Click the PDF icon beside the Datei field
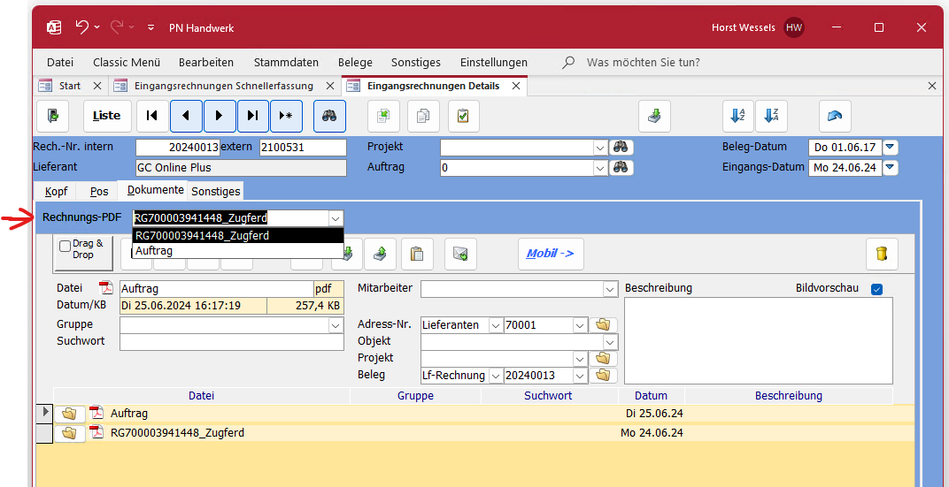 (x=106, y=287)
